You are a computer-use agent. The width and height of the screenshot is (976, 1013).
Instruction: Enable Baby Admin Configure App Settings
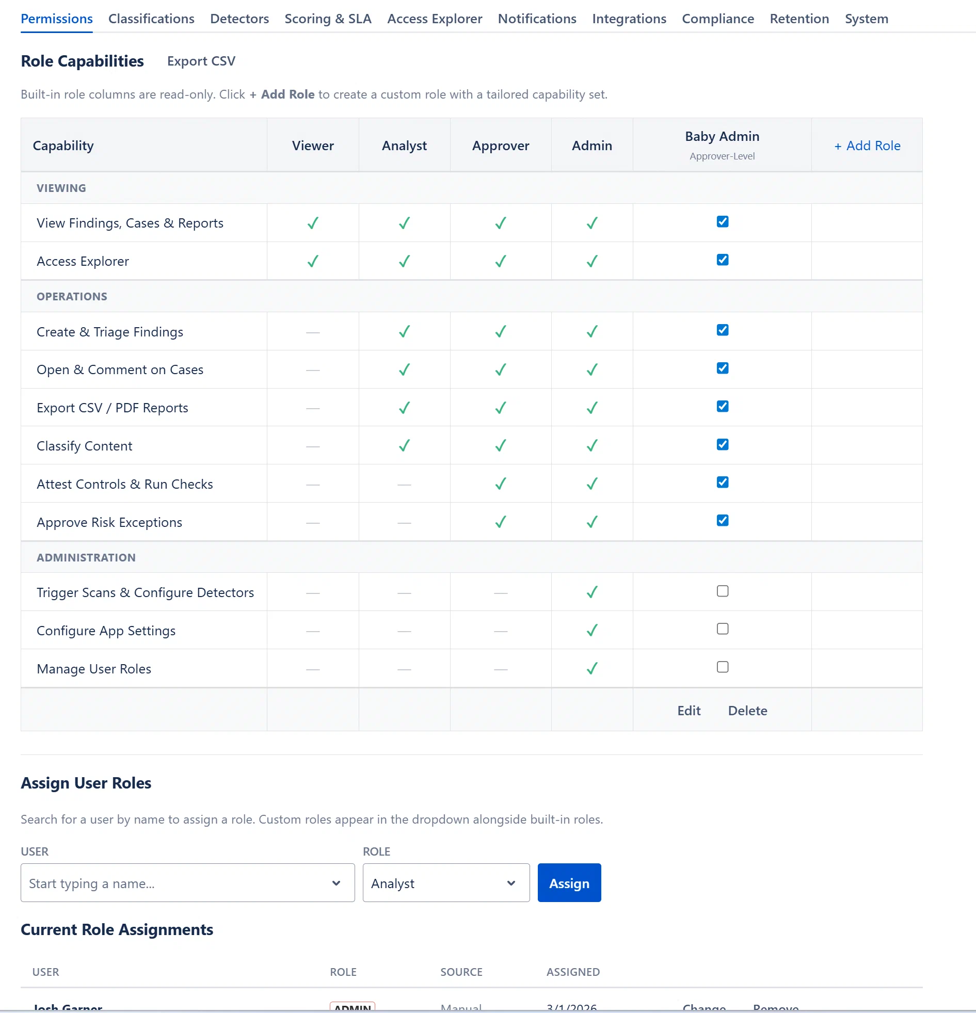click(x=722, y=629)
